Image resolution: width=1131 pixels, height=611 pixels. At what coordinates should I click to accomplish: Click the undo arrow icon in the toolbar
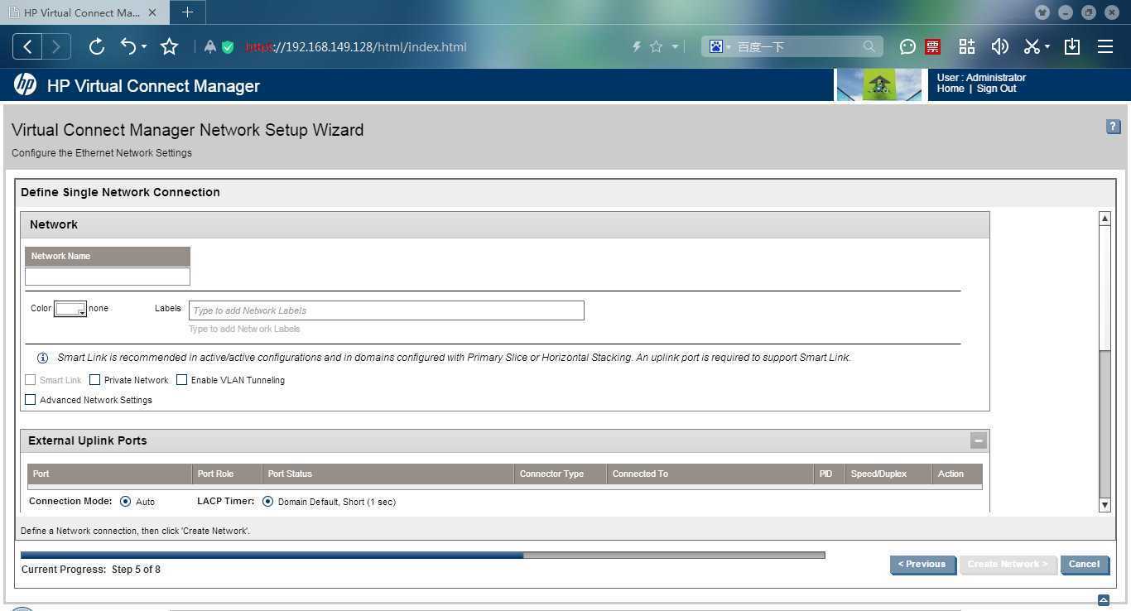(x=128, y=47)
